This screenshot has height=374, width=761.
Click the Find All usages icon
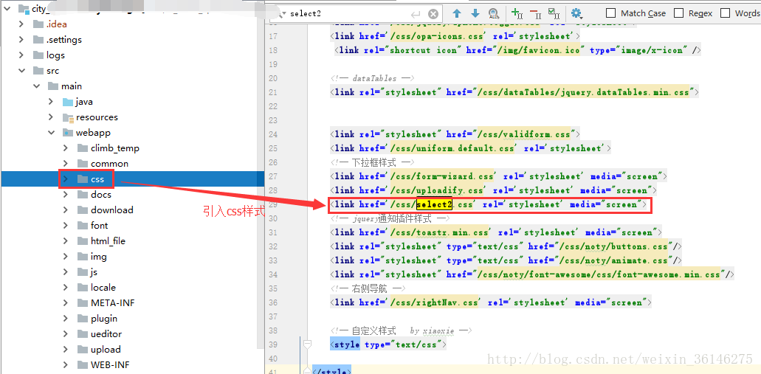[x=493, y=13]
